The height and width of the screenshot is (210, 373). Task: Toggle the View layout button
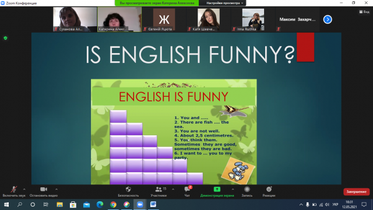pyautogui.click(x=364, y=12)
